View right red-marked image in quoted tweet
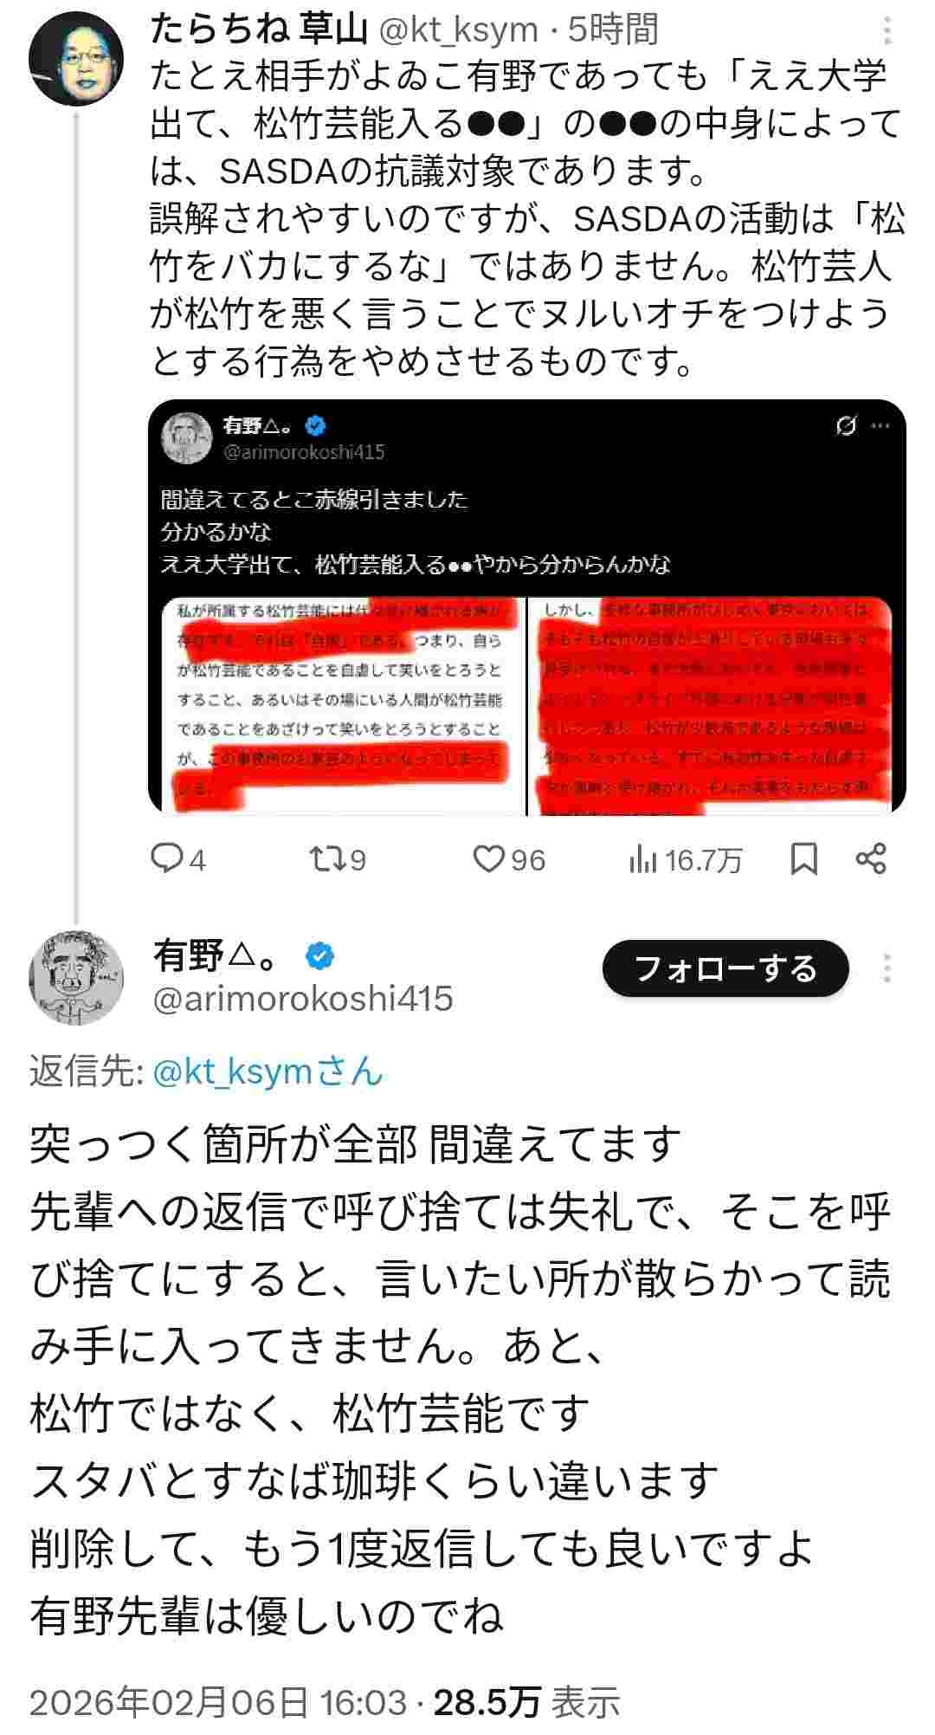 710,705
